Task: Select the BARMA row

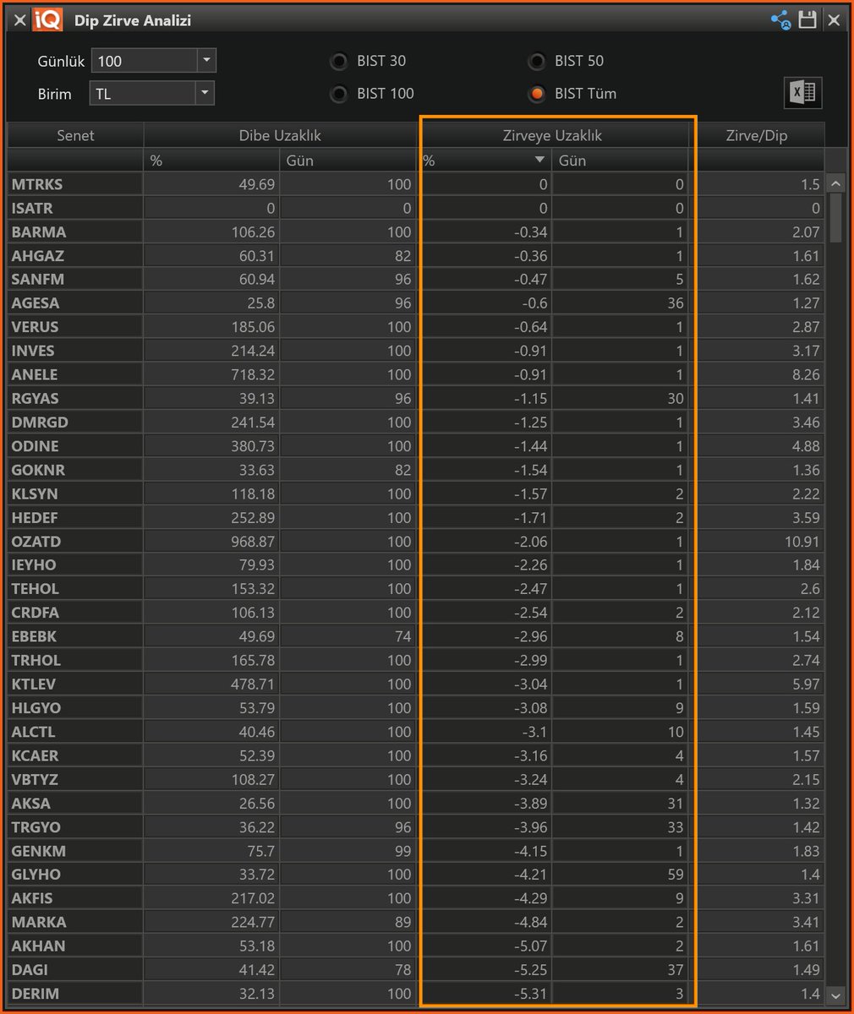Action: (416, 232)
